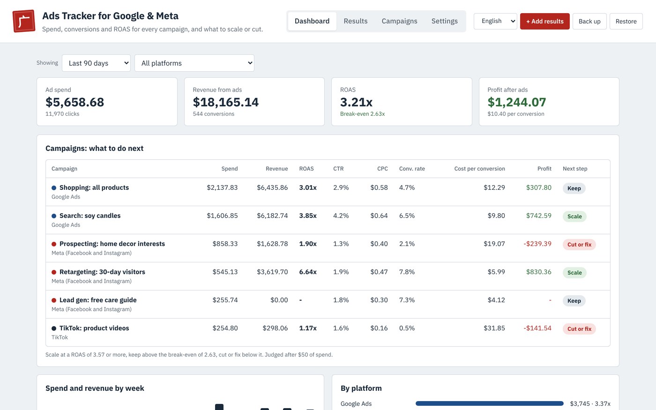Click the Shopping: all products campaign name

[x=94, y=187]
